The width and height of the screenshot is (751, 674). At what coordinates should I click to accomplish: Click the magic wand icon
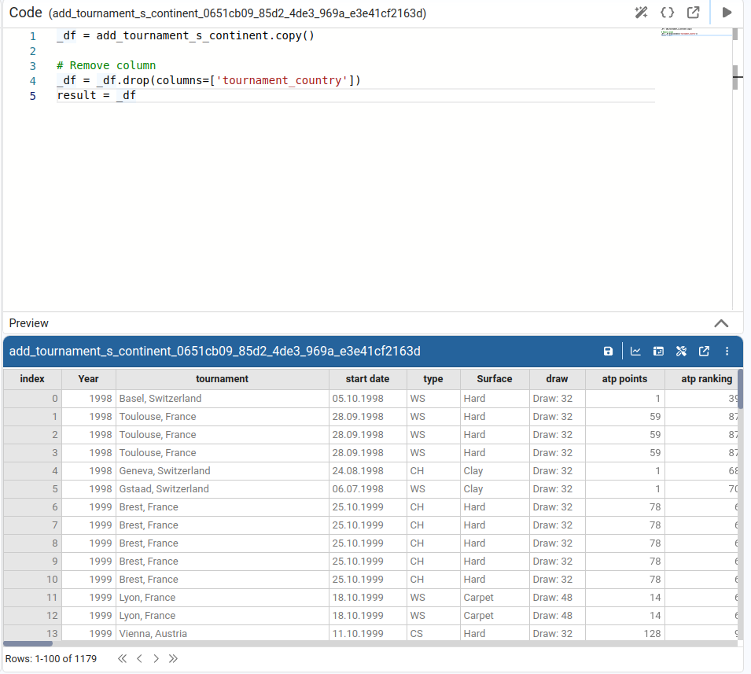click(641, 13)
